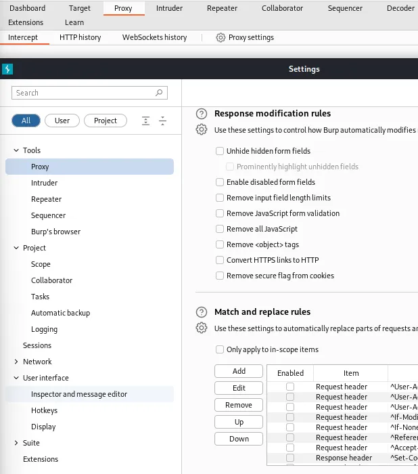Switch to HTTP history sub-tab
This screenshot has height=474, width=418.
pyautogui.click(x=80, y=37)
